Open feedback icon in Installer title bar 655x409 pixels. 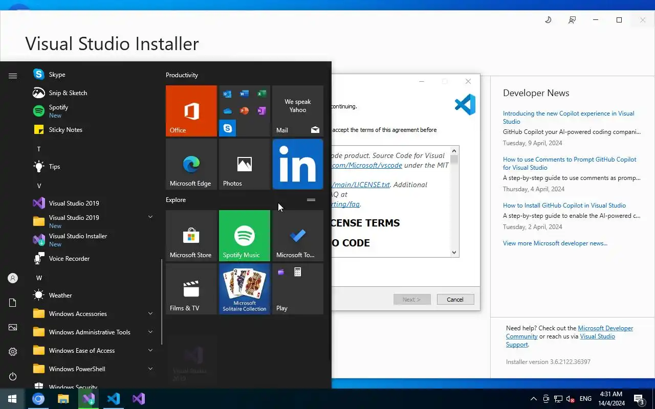(572, 20)
